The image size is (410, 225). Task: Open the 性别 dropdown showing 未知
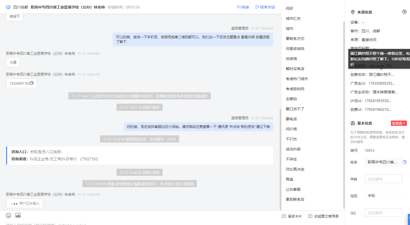[x=383, y=196]
